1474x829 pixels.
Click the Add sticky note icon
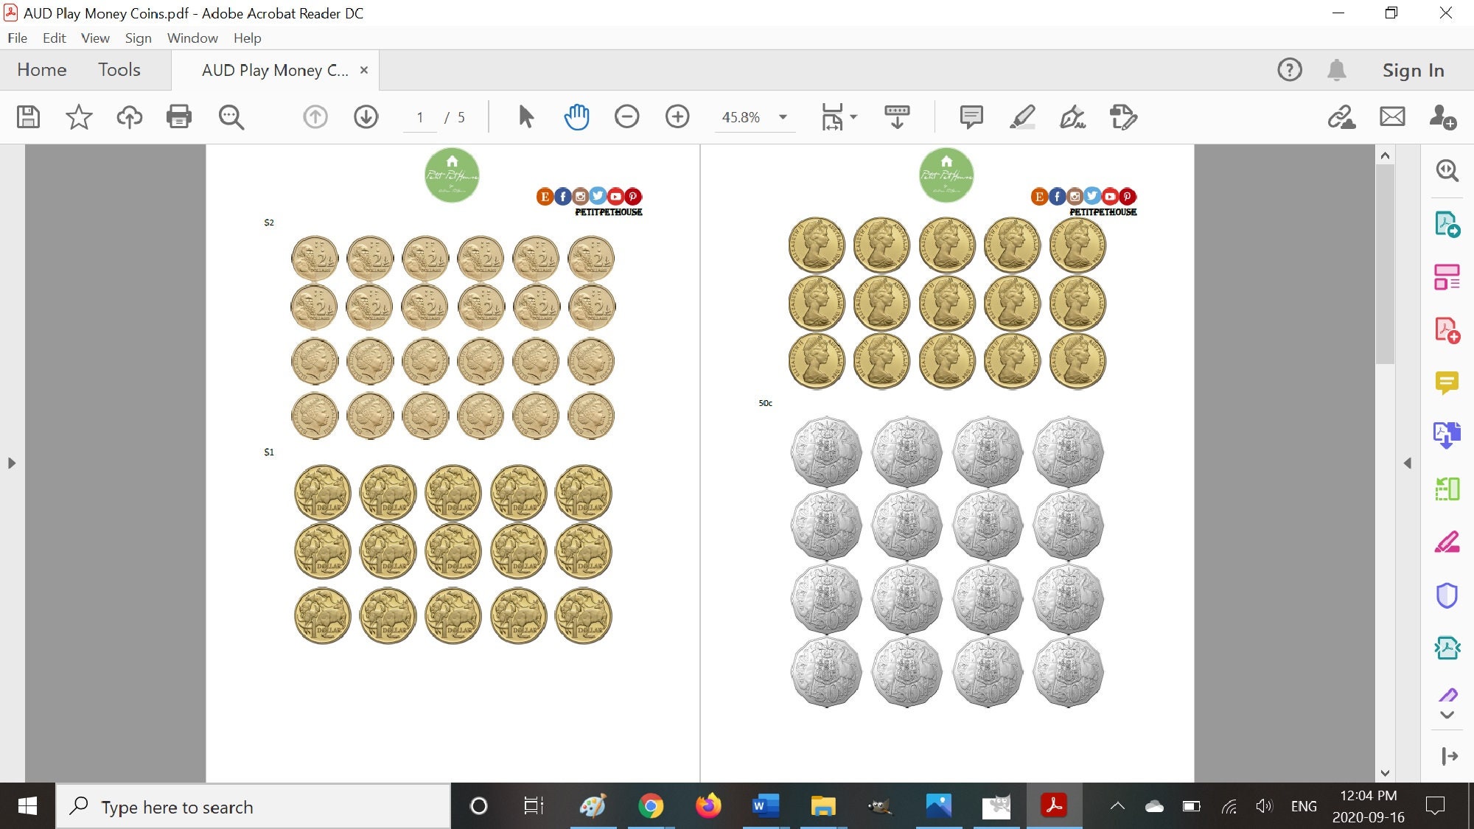(970, 116)
